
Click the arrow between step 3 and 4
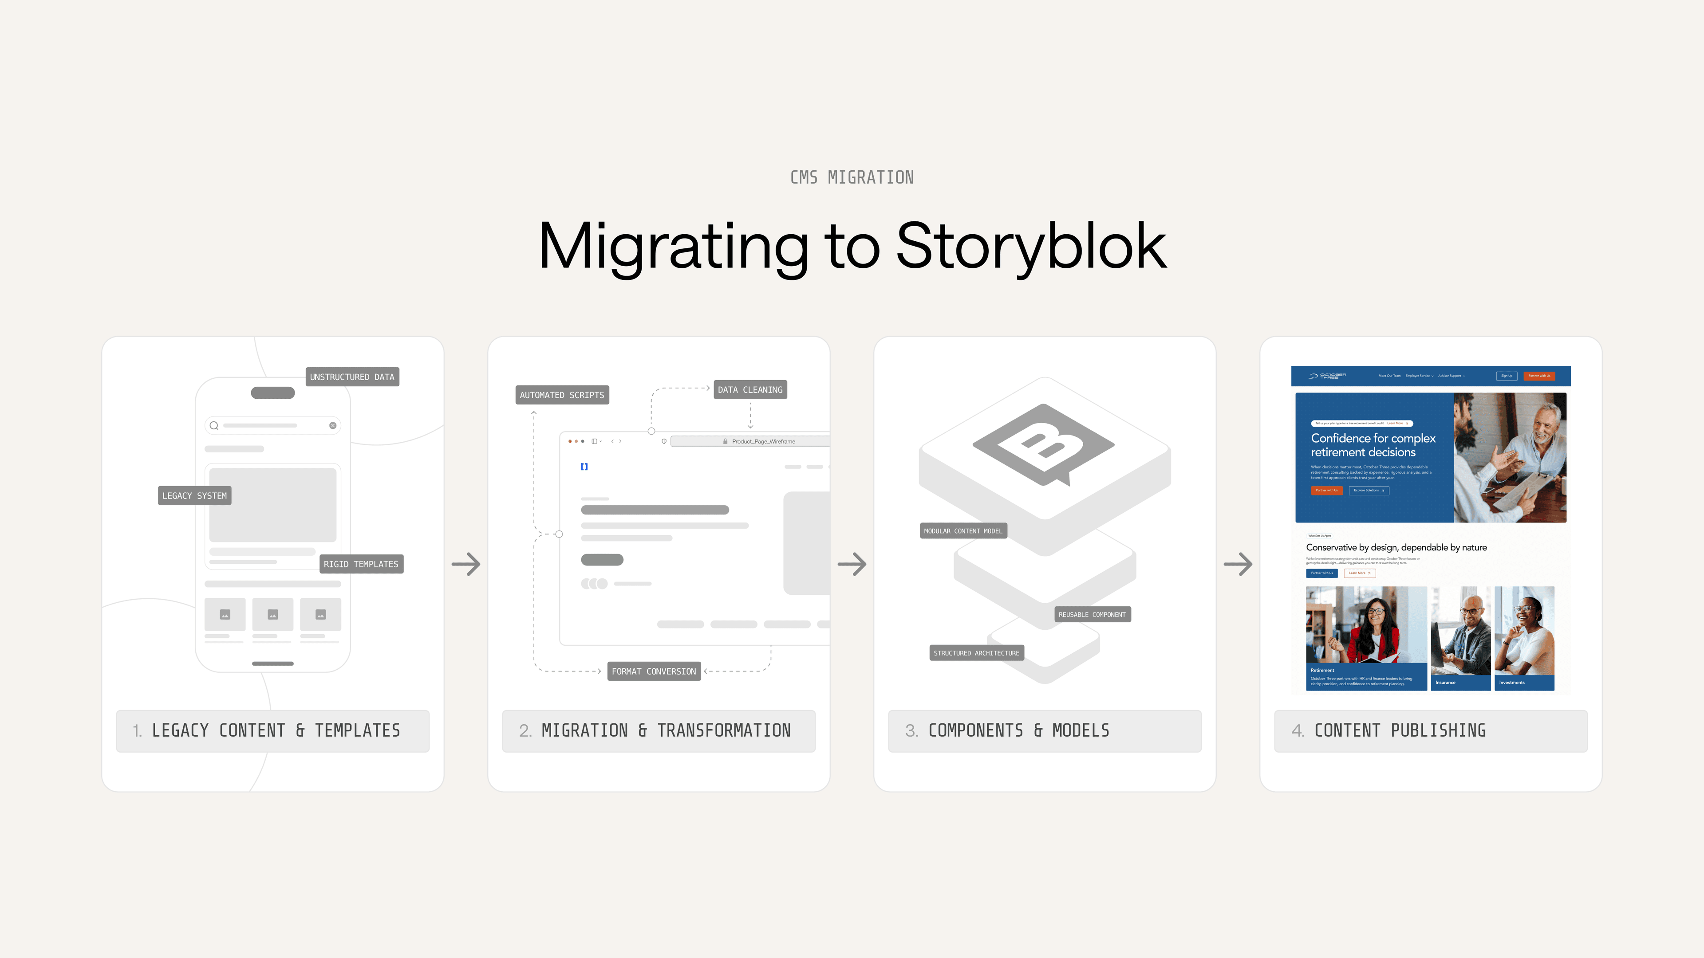(1238, 564)
